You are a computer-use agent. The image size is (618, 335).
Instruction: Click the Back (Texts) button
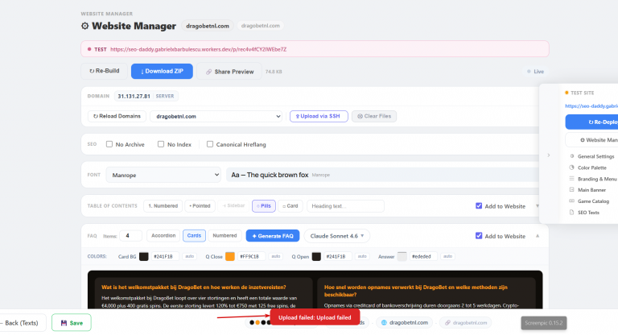pos(22,323)
